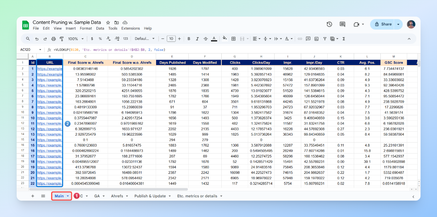Toggle italic formatting
This screenshot has height=217, width=437.
[197, 39]
